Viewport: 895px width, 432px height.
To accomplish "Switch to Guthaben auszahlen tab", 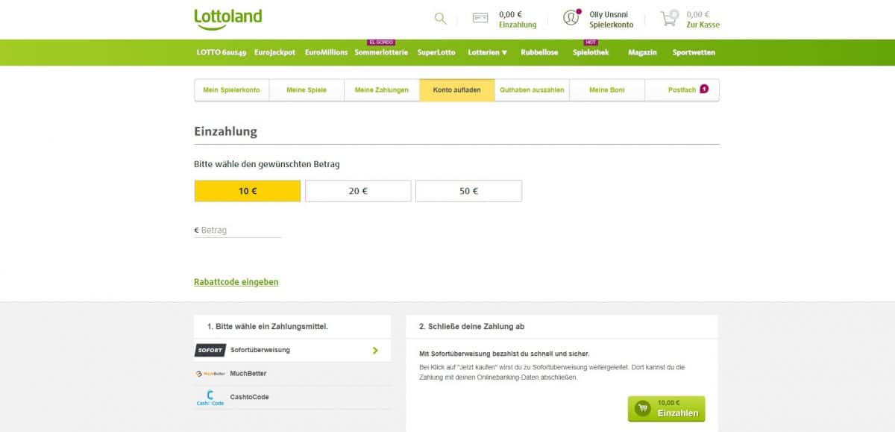I will [x=532, y=90].
